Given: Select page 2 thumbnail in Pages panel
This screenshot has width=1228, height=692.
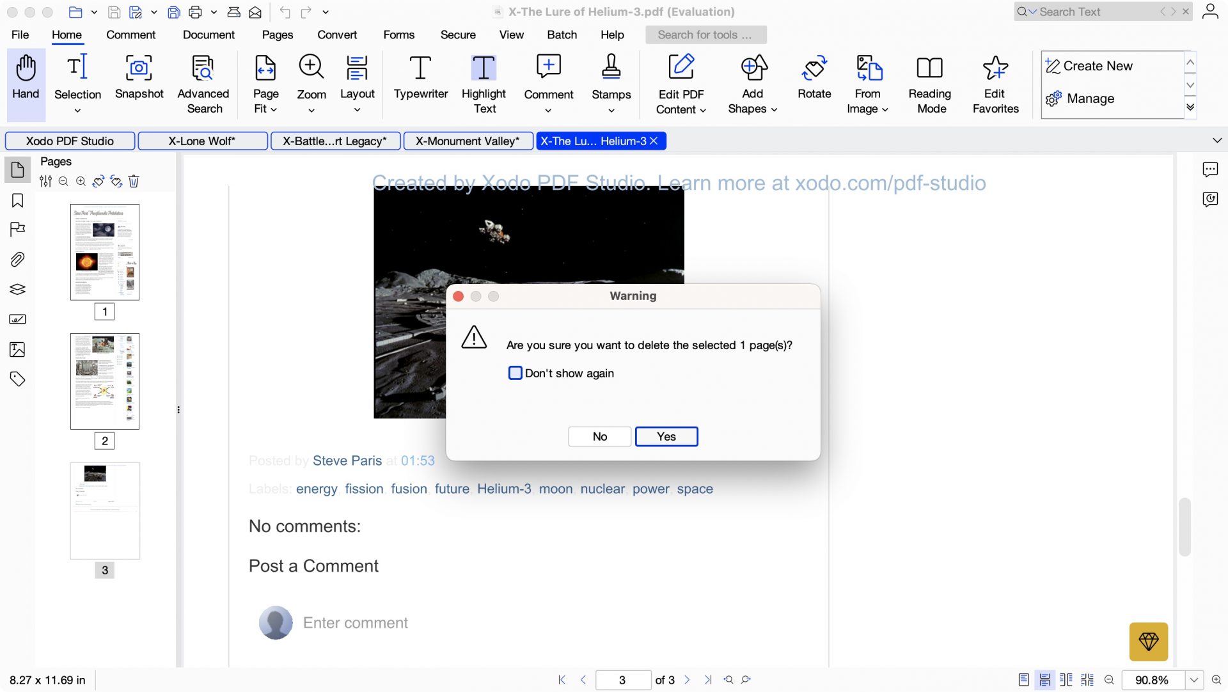Looking at the screenshot, I should 104,381.
